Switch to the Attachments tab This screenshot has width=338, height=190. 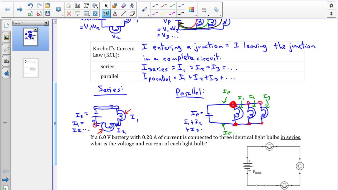[x=6, y=49]
